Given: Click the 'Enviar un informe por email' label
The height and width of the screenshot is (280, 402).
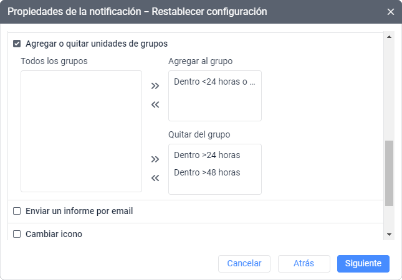Looking at the screenshot, I should click(x=79, y=211).
